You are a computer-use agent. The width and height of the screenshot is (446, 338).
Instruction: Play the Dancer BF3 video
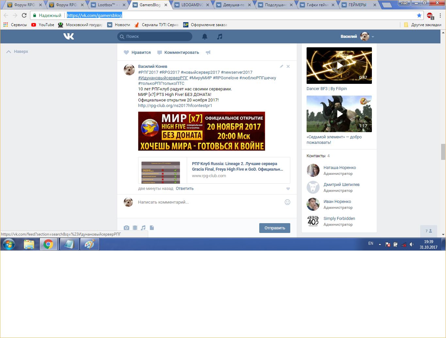pos(339,66)
